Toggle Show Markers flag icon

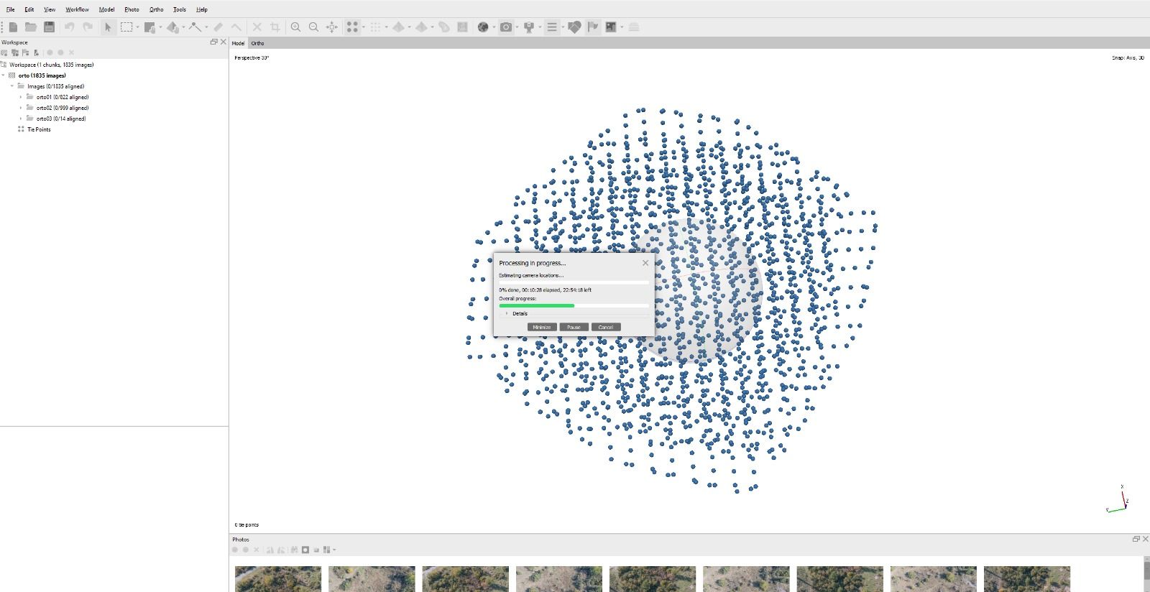[592, 27]
